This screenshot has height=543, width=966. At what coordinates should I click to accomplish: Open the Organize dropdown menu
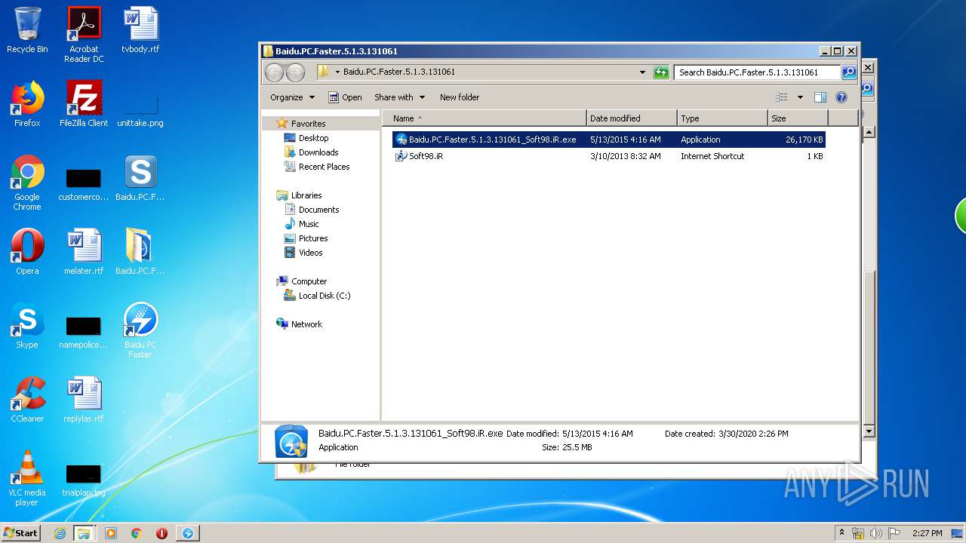[x=292, y=97]
